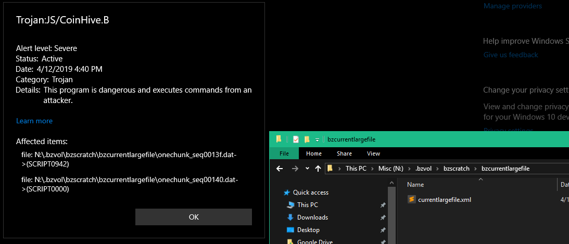
Task: Click the New folder icon in Explorer title bar
Action: click(307, 139)
